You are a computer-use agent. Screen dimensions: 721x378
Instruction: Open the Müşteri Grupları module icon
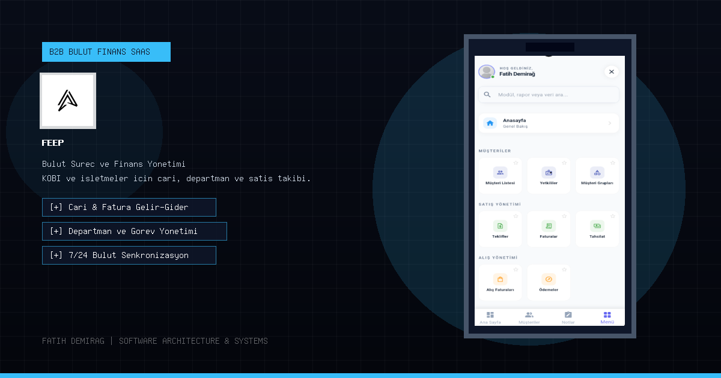(597, 173)
